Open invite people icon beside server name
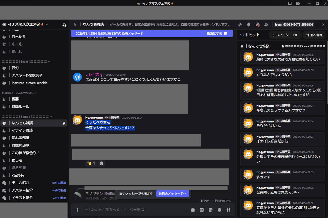Viewport: 328px width, 218px height. pyautogui.click(x=64, y=25)
